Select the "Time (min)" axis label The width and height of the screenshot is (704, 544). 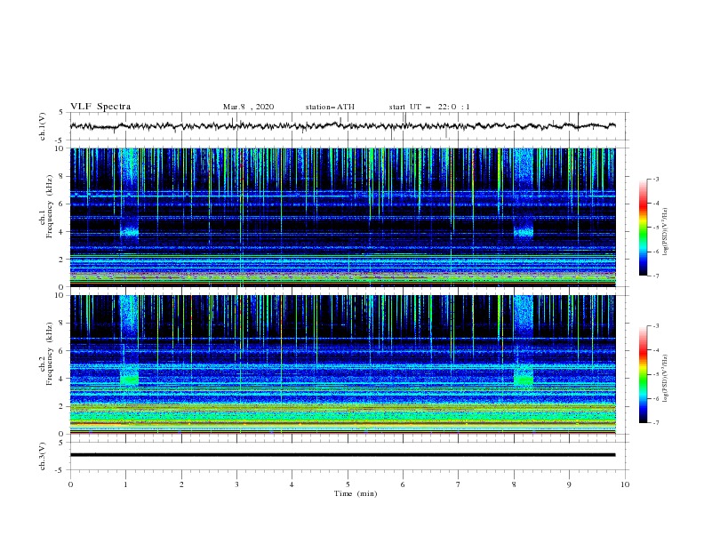(x=356, y=493)
